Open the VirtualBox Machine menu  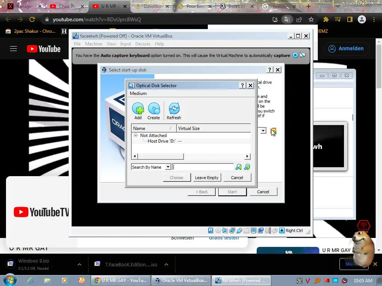point(94,44)
